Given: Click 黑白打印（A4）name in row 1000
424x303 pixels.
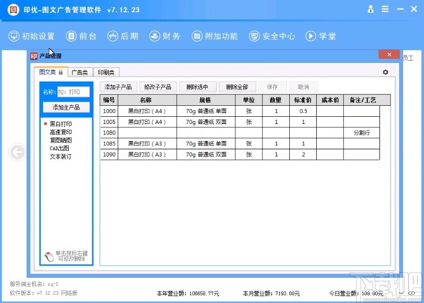Looking at the screenshot, I should tap(147, 111).
